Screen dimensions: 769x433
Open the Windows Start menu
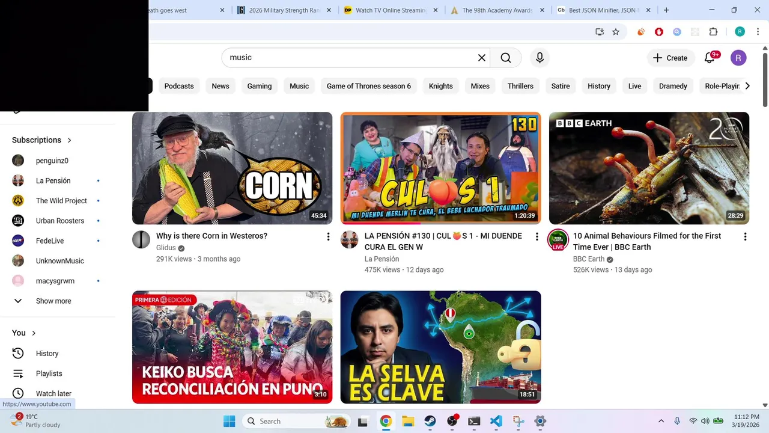tap(229, 421)
